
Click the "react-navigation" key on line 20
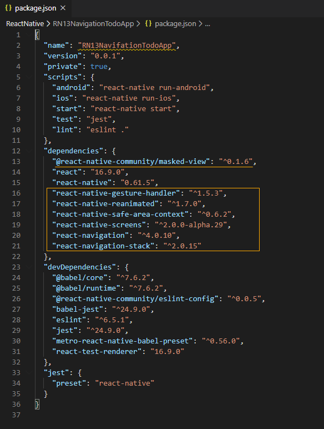(x=90, y=236)
